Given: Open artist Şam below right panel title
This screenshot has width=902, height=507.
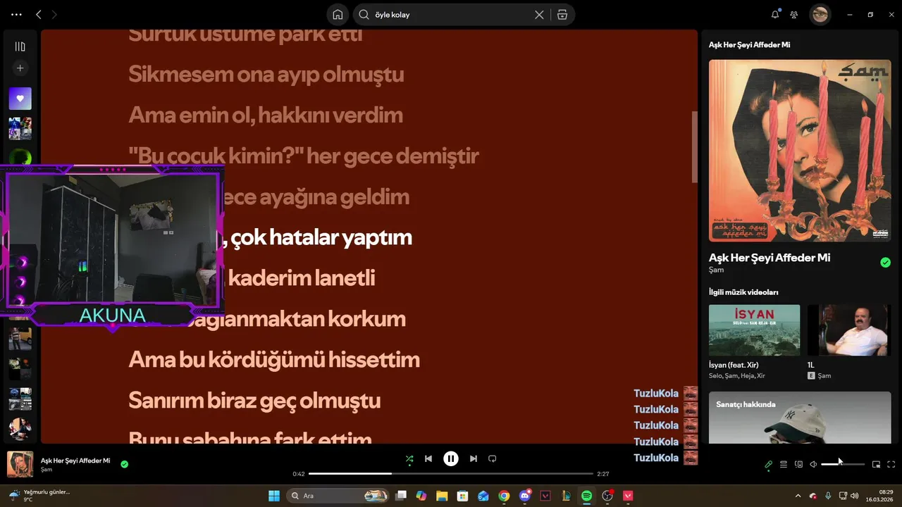Looking at the screenshot, I should click(716, 270).
